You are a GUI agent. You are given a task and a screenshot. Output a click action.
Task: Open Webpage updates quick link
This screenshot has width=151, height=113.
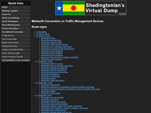[16, 11]
